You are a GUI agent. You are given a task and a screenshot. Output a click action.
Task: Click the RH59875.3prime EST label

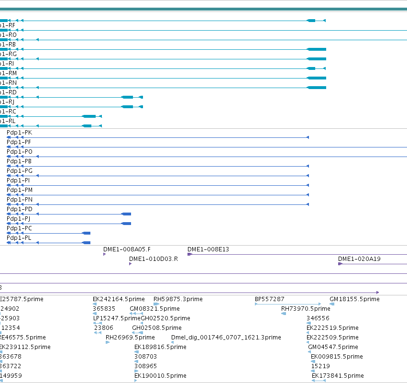point(178,299)
